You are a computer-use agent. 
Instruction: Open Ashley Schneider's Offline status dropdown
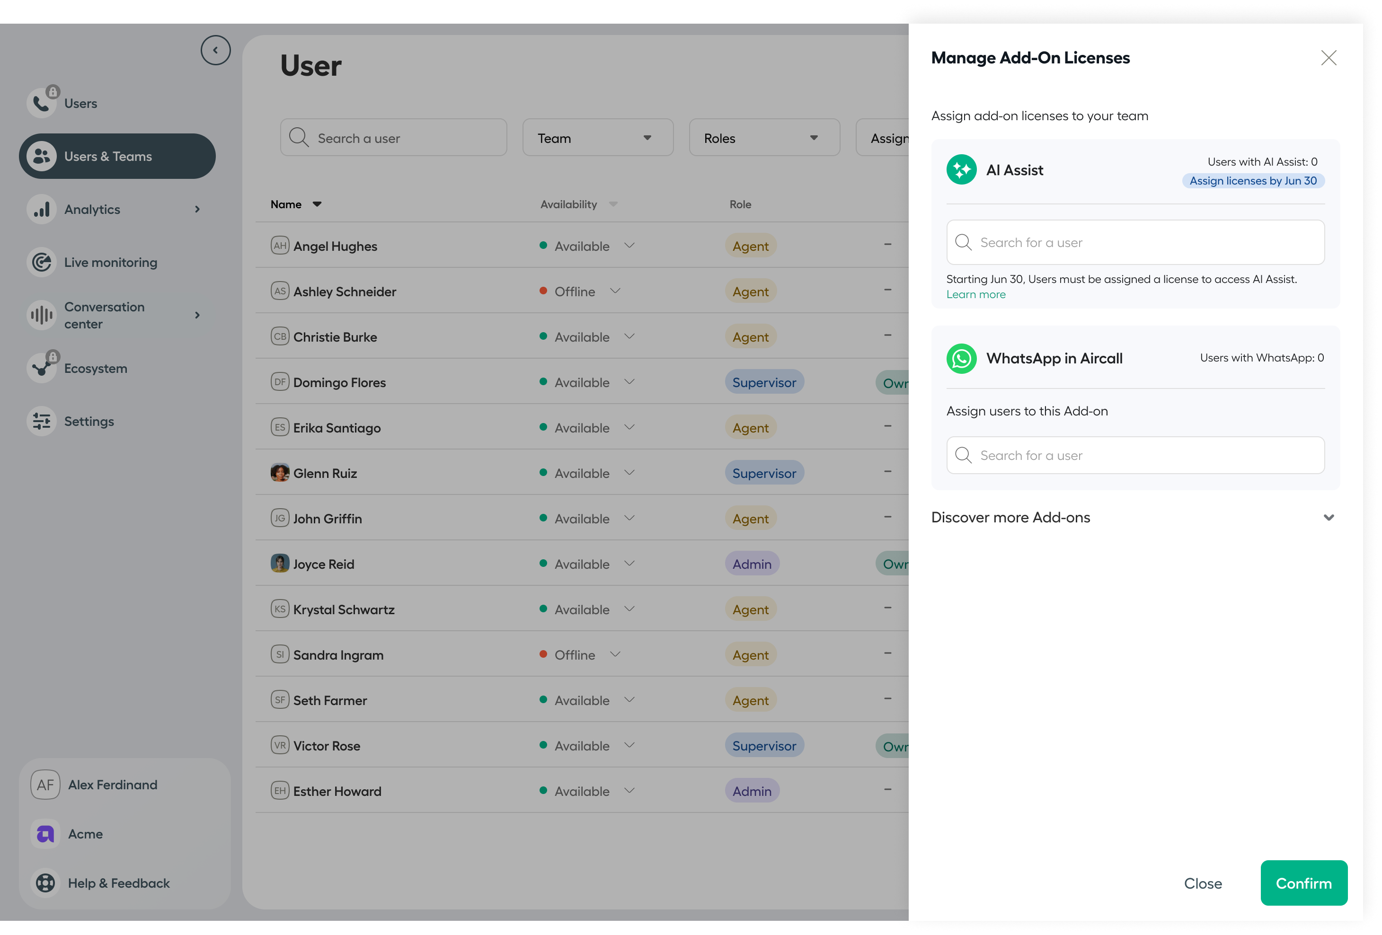pyautogui.click(x=615, y=291)
